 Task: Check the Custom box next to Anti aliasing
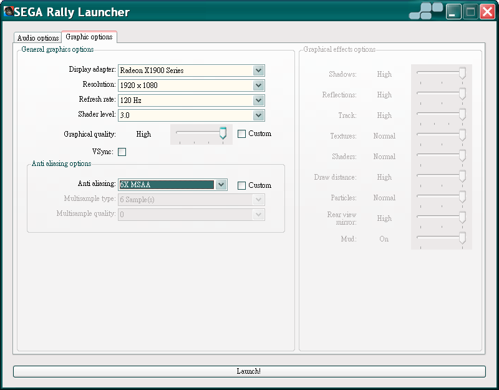(x=242, y=185)
